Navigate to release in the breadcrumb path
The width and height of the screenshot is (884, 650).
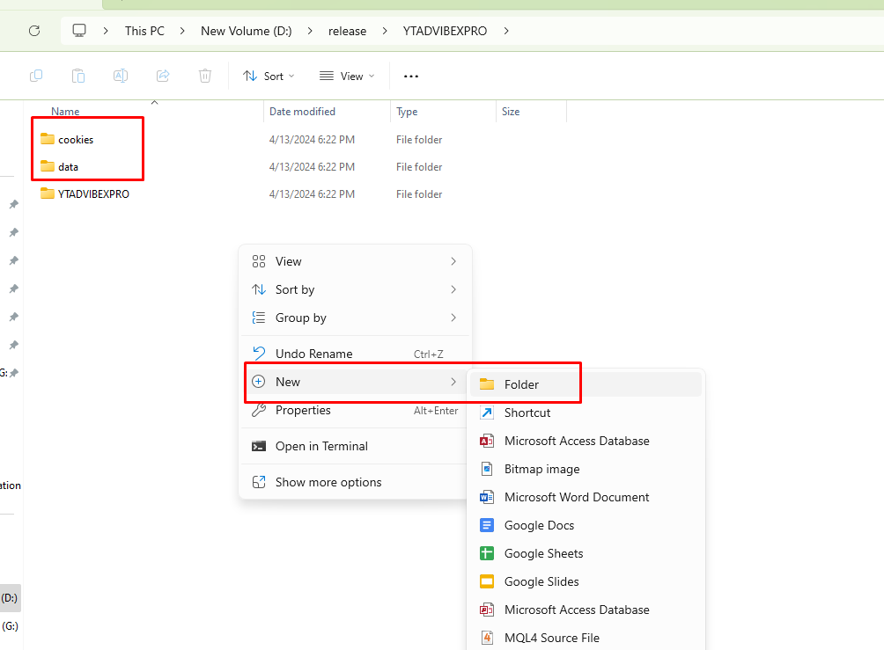(x=347, y=31)
